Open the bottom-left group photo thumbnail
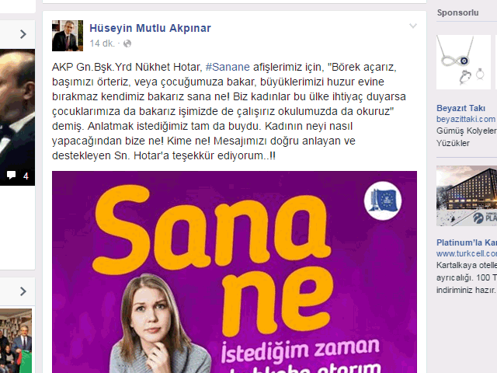This screenshot has width=497, height=373. (x=16, y=340)
